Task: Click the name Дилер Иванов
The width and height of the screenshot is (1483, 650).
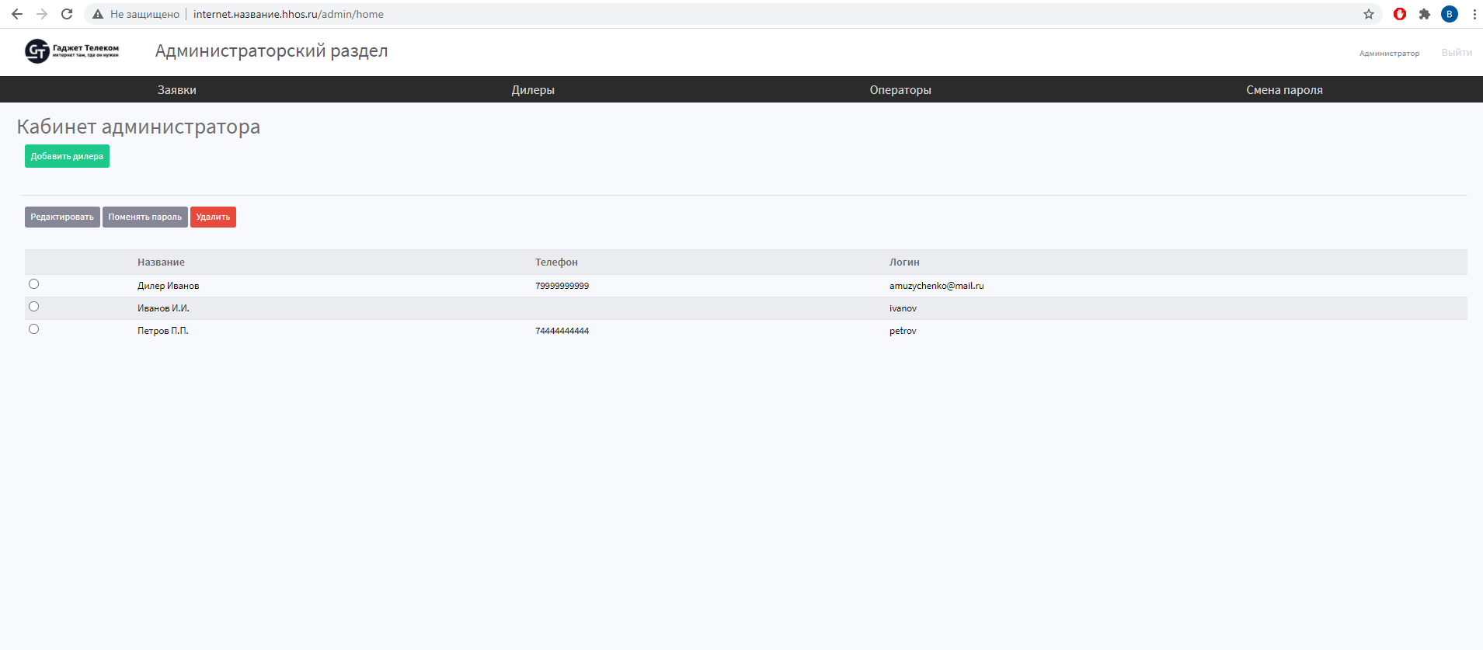Action: [168, 286]
